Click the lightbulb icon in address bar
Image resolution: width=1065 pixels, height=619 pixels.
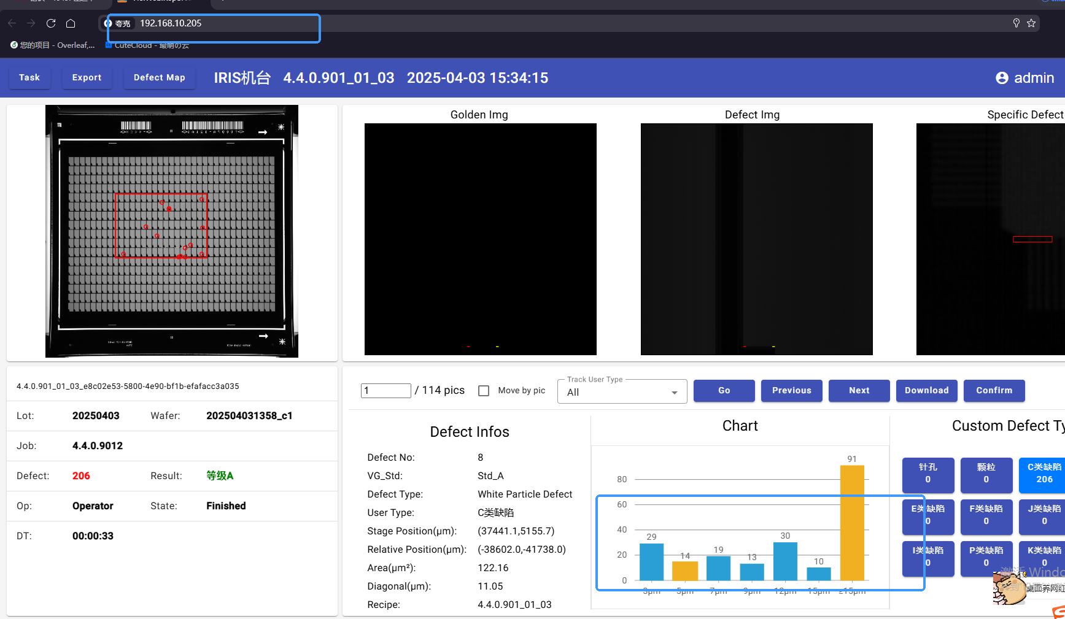(1016, 23)
